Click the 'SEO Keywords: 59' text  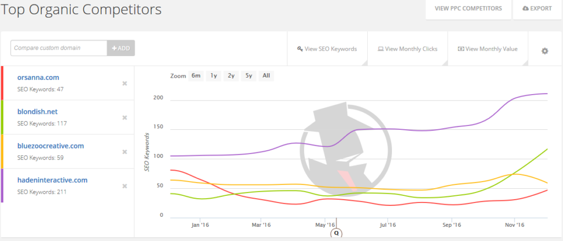[40, 158]
